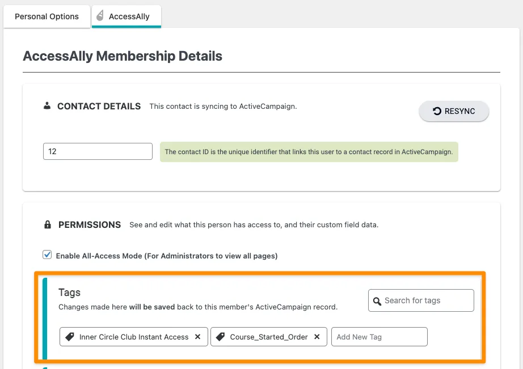
Task: Click the tag icon on Inner Circle Club
Action: point(69,336)
